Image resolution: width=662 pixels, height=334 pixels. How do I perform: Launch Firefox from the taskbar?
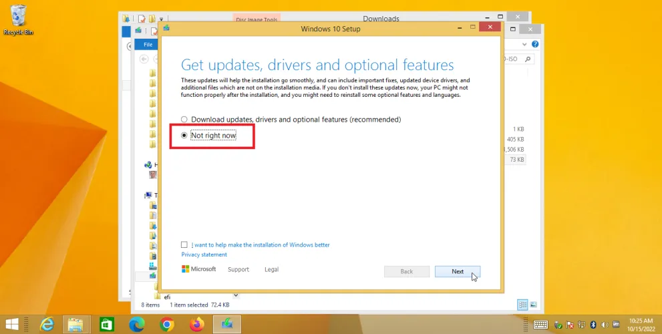click(x=197, y=324)
